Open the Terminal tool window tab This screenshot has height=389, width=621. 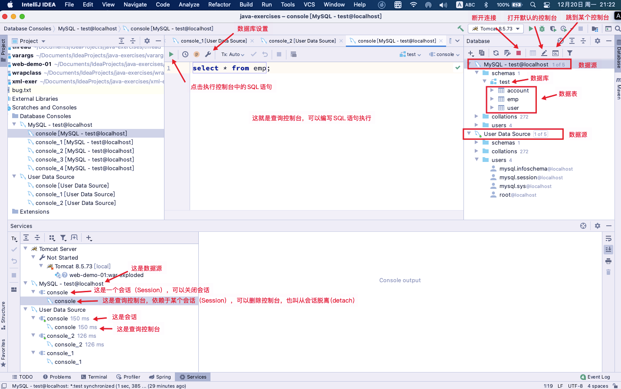pyautogui.click(x=94, y=377)
